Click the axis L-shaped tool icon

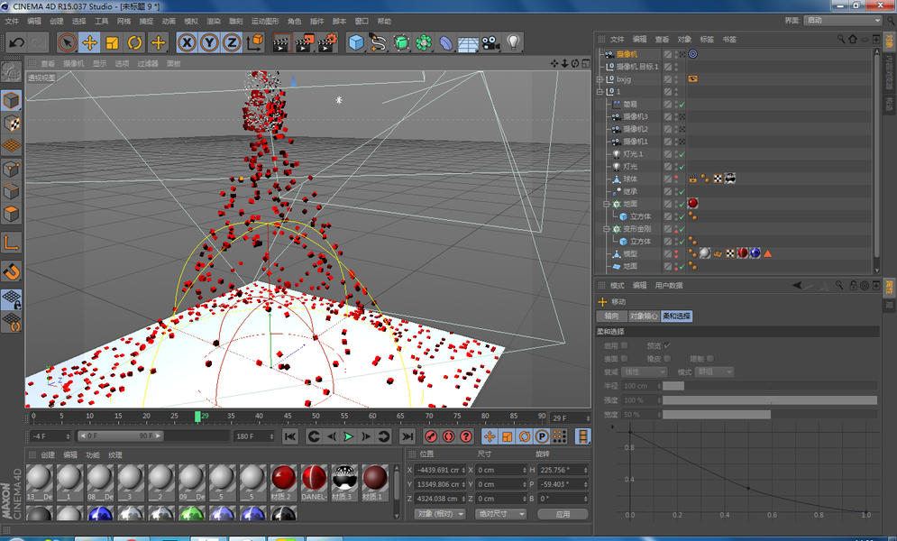click(12, 243)
